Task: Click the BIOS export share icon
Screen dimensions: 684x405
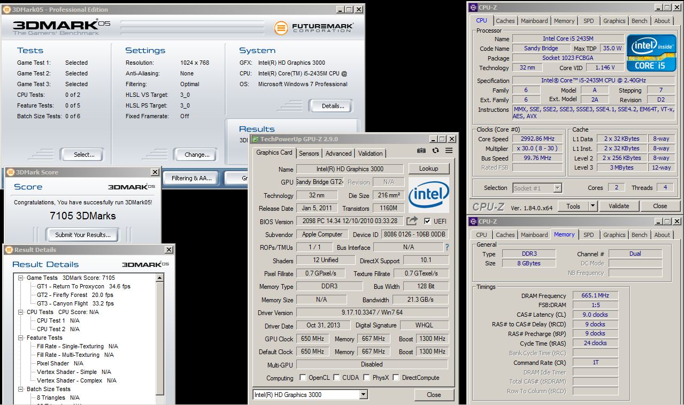Action: [412, 221]
